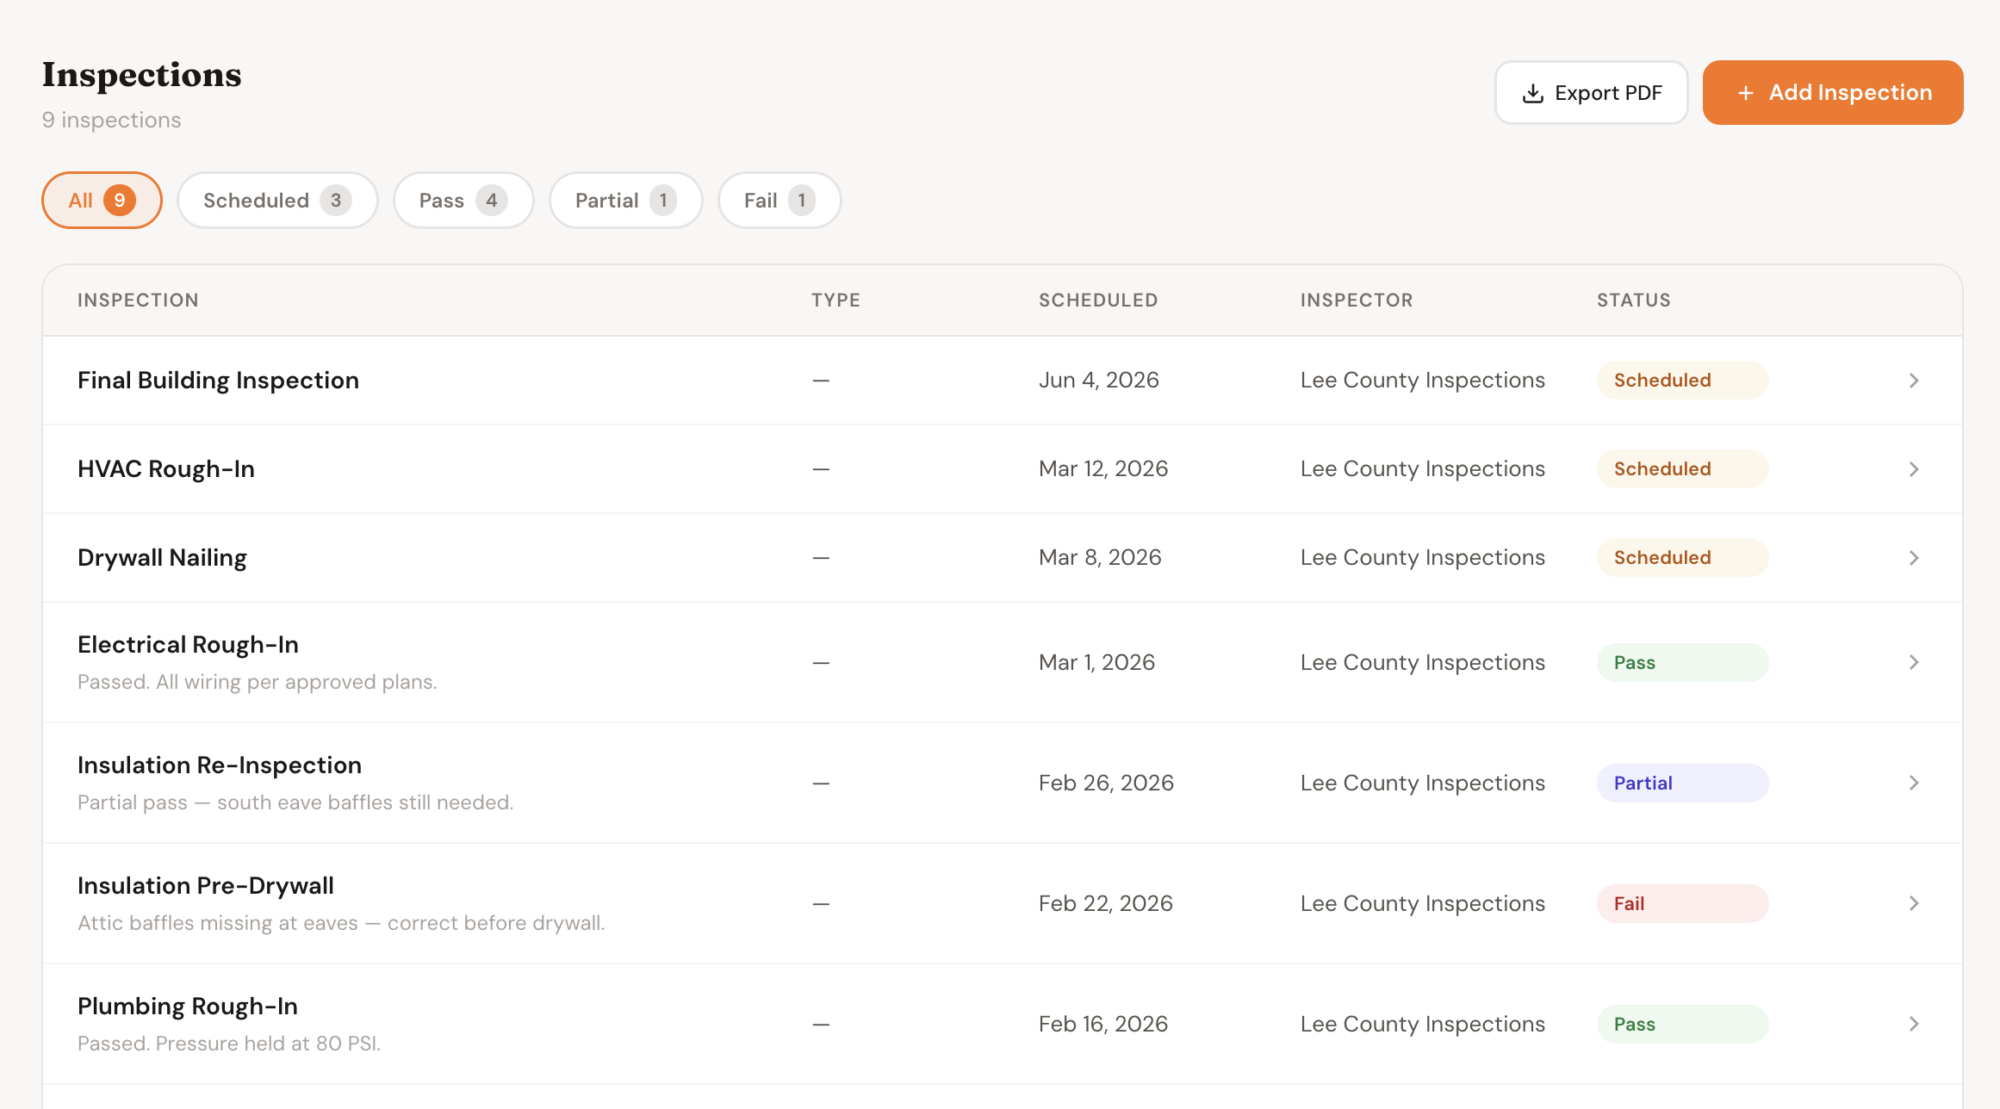This screenshot has height=1109, width=2000.
Task: Click Scheduled badge on Drywall Nailing
Action: point(1682,558)
